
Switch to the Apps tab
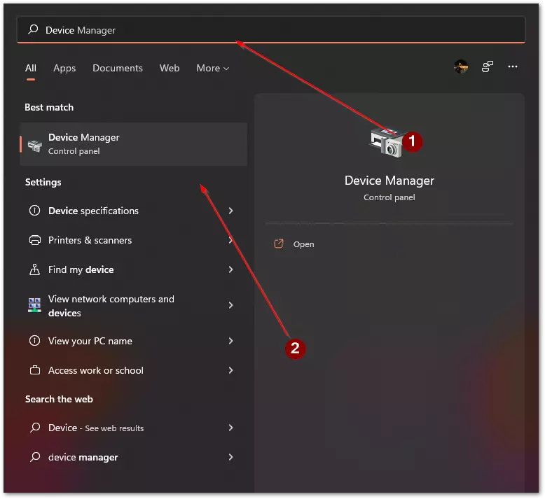pyautogui.click(x=64, y=68)
